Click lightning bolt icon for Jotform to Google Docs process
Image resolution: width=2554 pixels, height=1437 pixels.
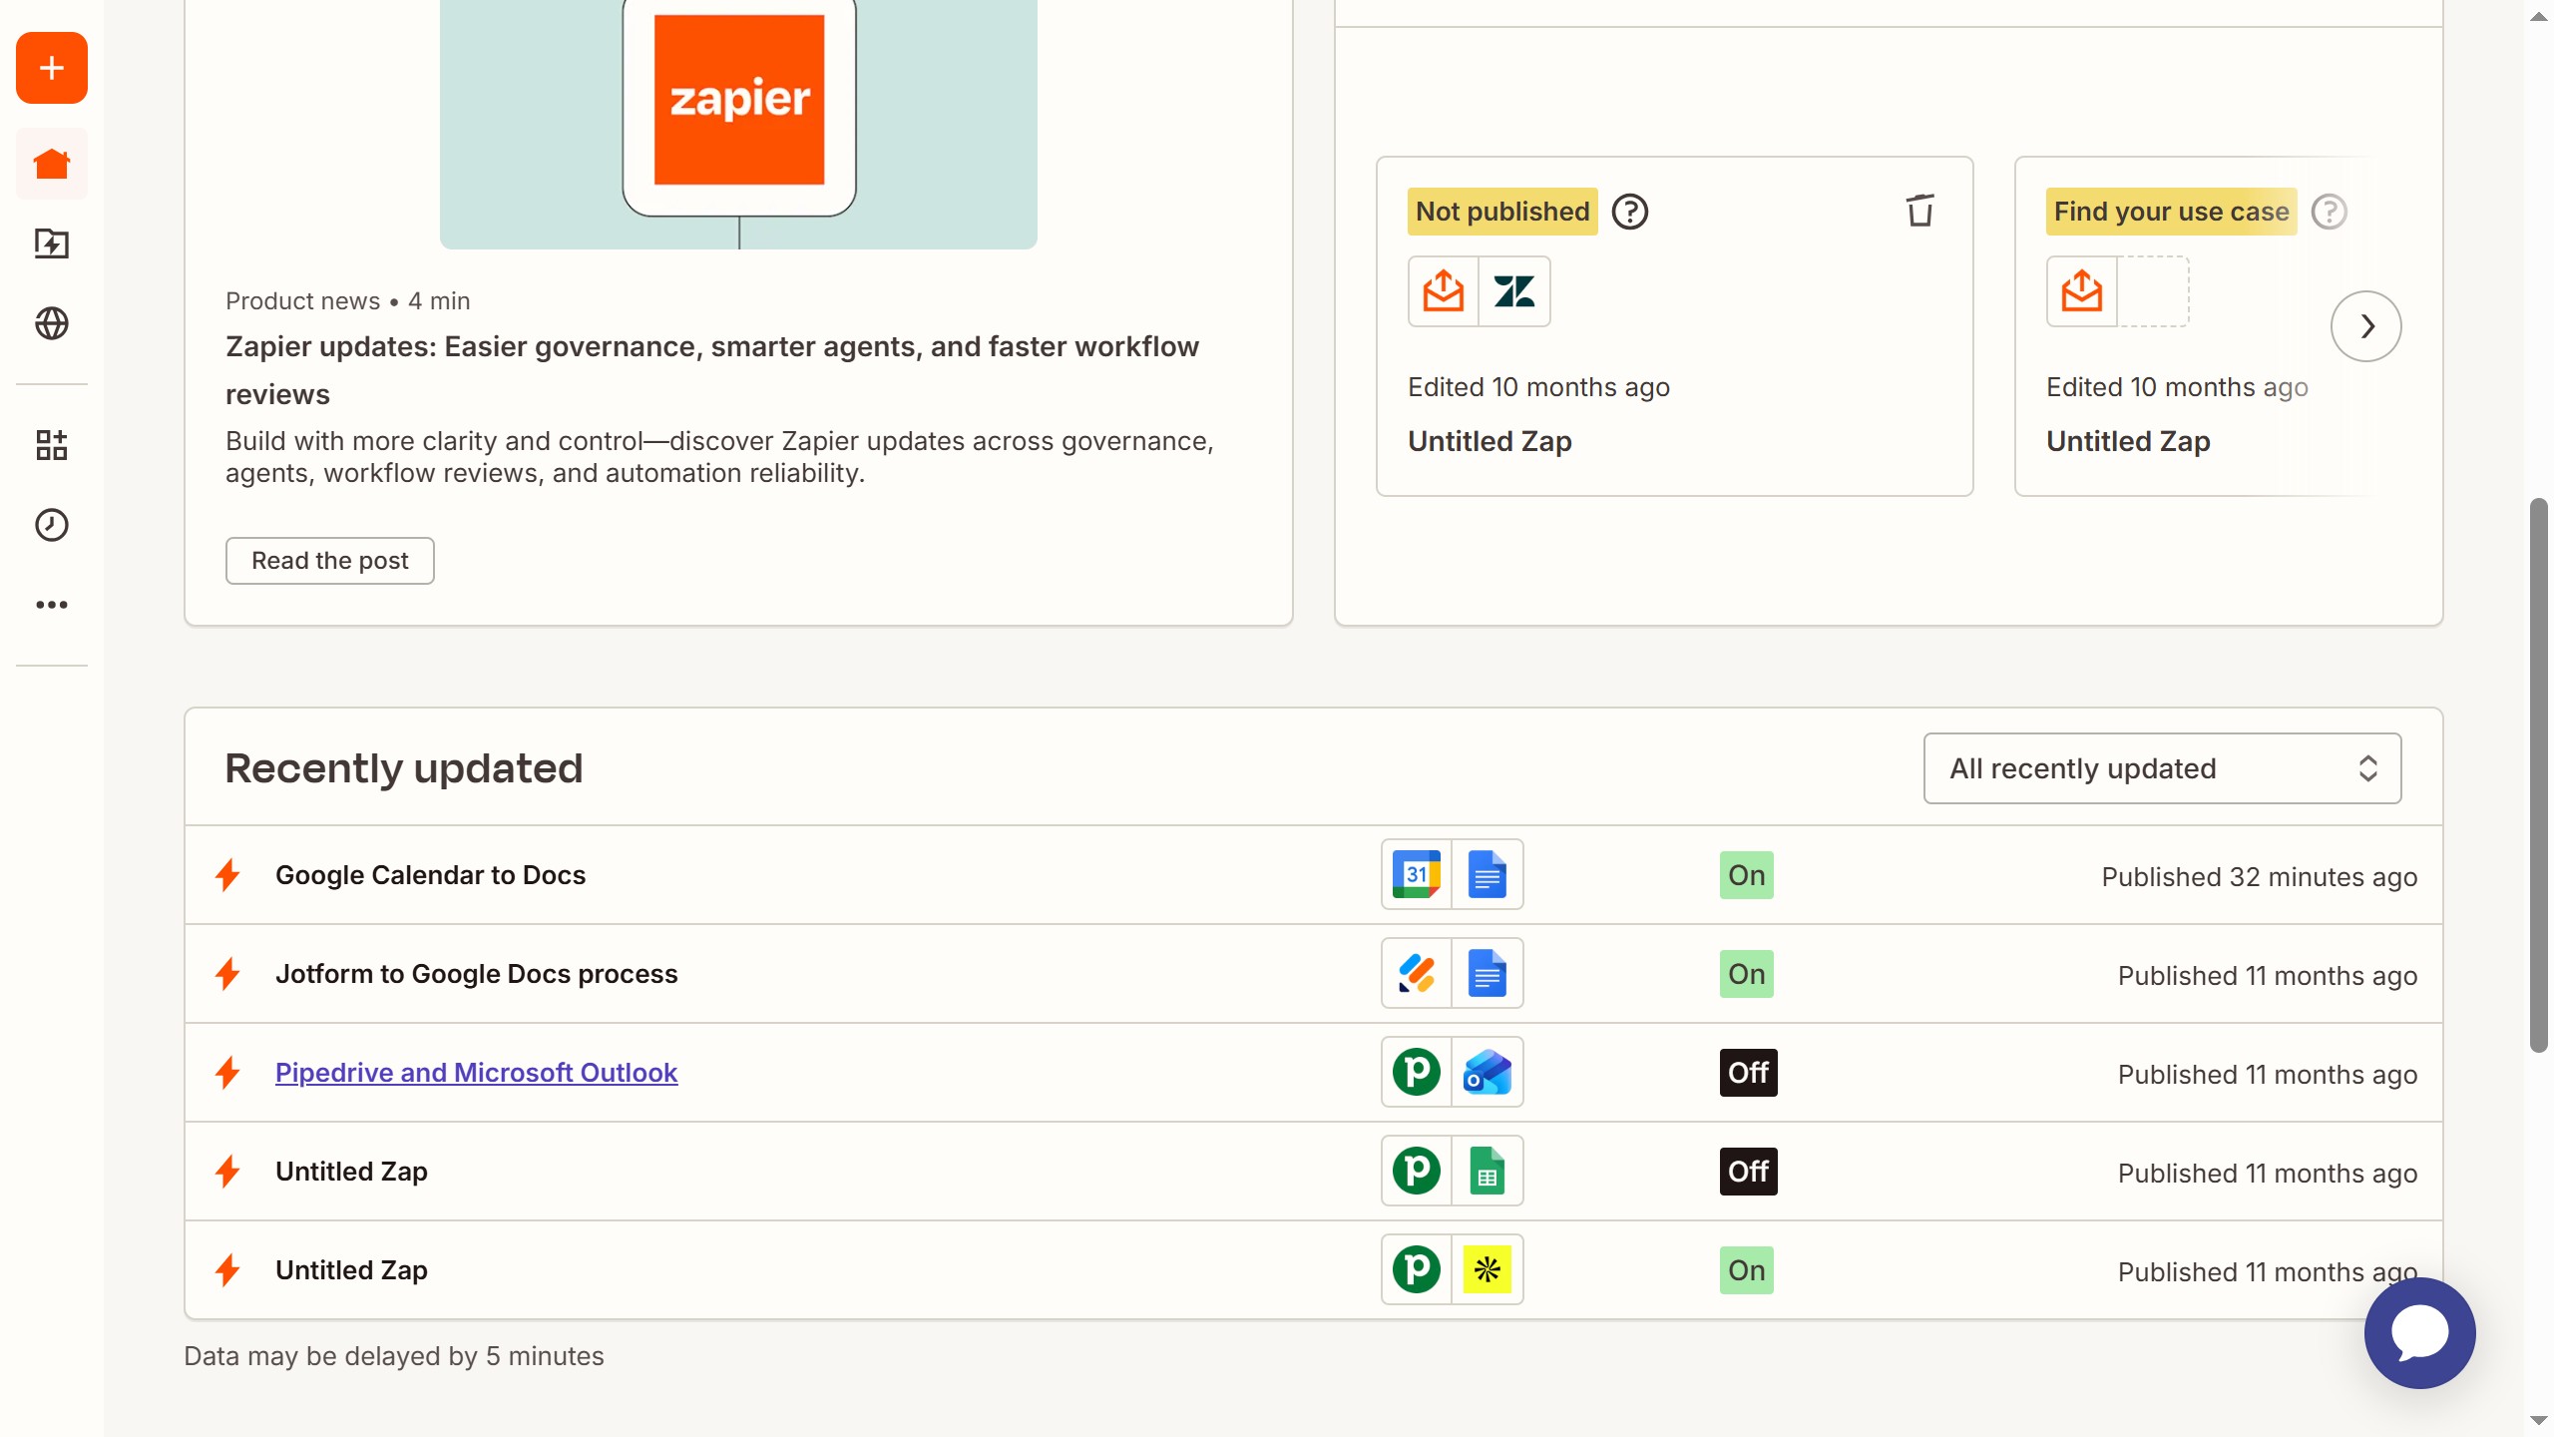pyautogui.click(x=227, y=974)
